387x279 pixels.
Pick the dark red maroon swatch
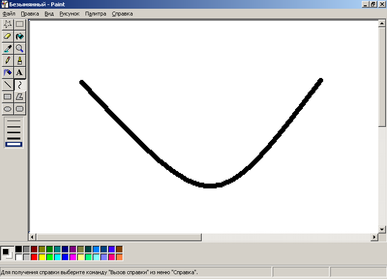[x=34, y=249]
